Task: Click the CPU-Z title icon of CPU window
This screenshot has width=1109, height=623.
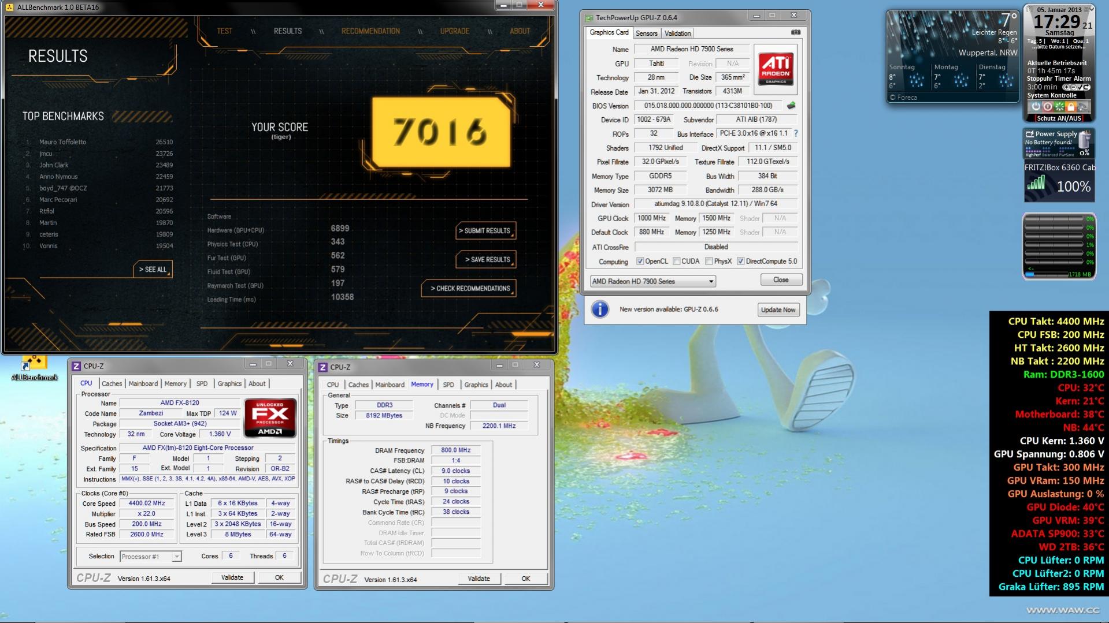Action: (x=76, y=366)
